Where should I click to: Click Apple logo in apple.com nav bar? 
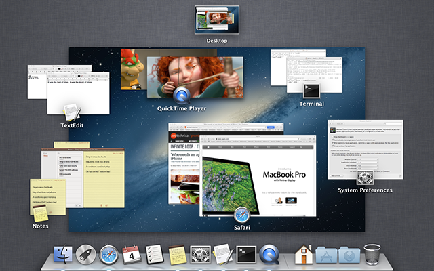(208, 147)
